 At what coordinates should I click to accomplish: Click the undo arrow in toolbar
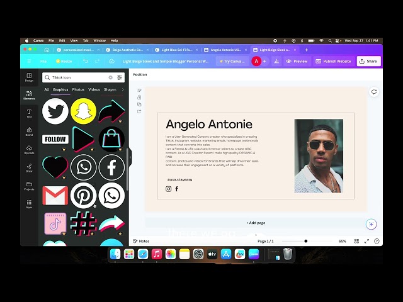pyautogui.click(x=86, y=61)
